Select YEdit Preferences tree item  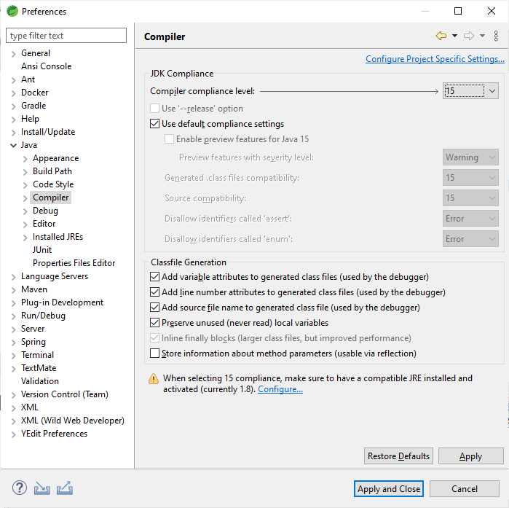54,434
